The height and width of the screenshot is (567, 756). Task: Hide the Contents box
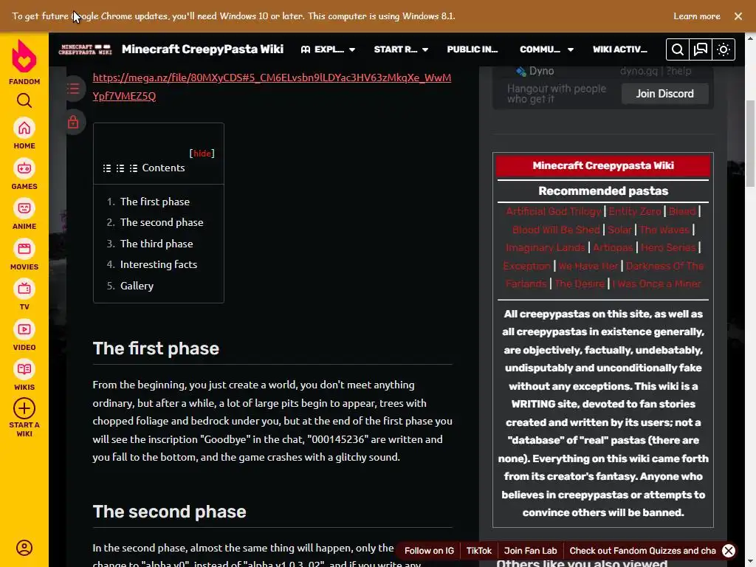[x=202, y=154]
